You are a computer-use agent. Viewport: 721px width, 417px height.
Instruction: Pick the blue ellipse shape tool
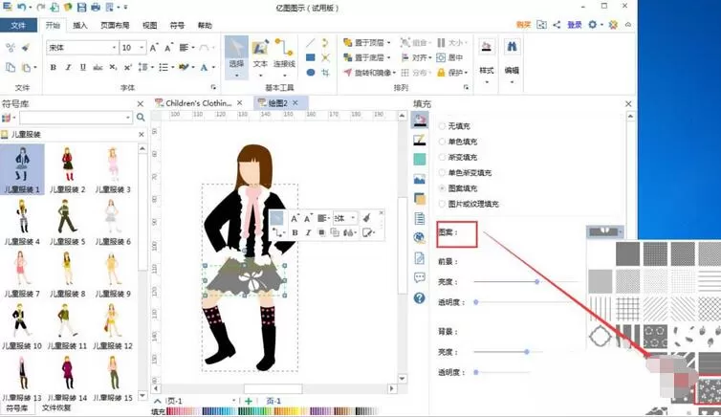pos(311,72)
